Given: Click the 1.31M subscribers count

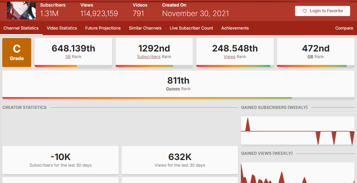Looking at the screenshot, I should point(50,14).
